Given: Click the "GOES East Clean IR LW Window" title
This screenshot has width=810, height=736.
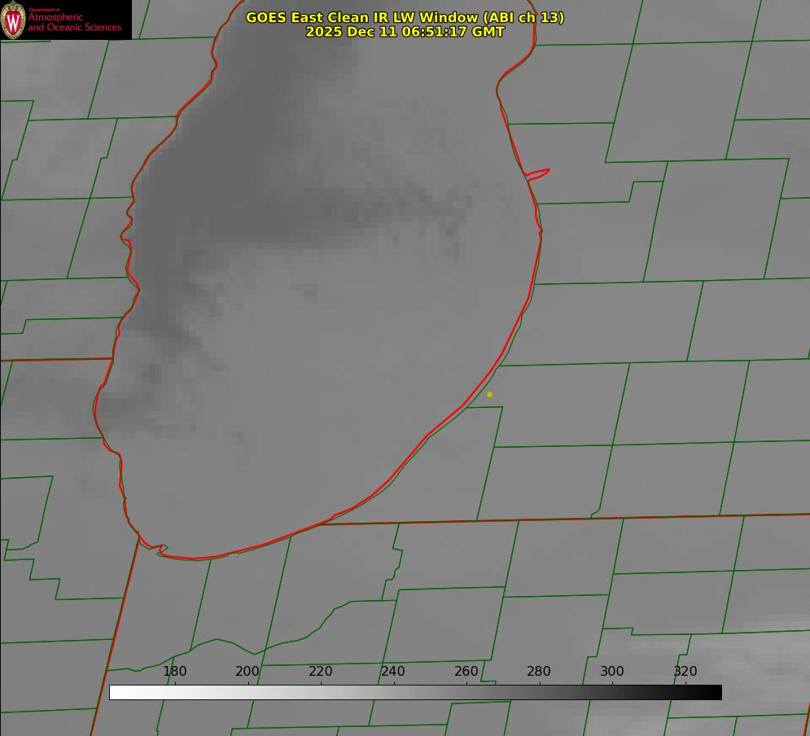Looking at the screenshot, I should [405, 17].
